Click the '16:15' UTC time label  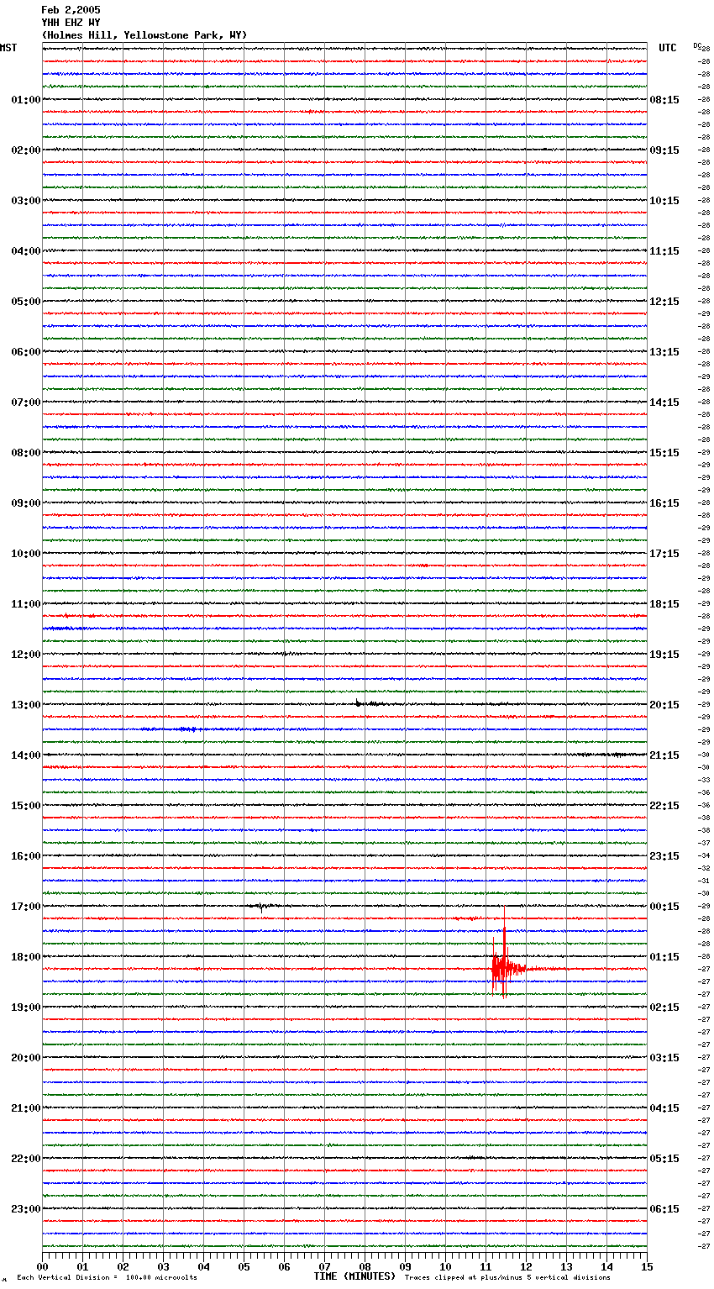point(664,503)
